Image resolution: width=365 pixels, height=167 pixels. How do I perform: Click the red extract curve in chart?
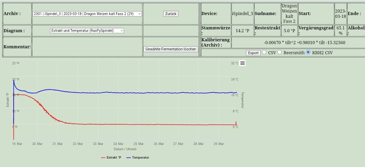(x=46, y=109)
